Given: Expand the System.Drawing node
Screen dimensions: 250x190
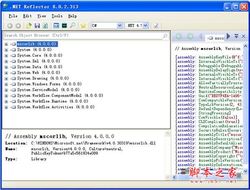Looking at the screenshot, I should click(x=6, y=79).
